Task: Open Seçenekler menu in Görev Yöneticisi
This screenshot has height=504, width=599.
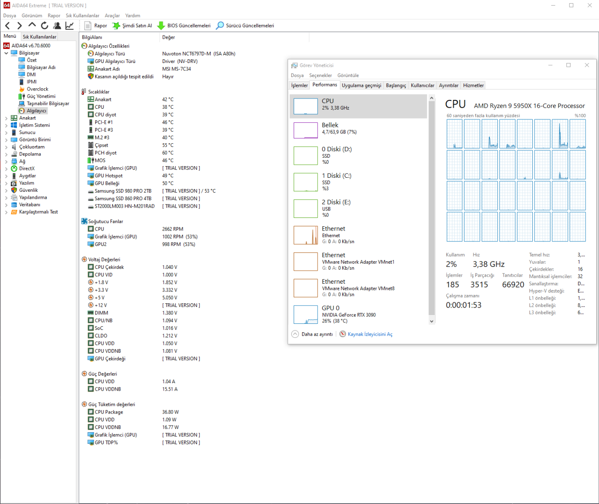Action: click(321, 75)
